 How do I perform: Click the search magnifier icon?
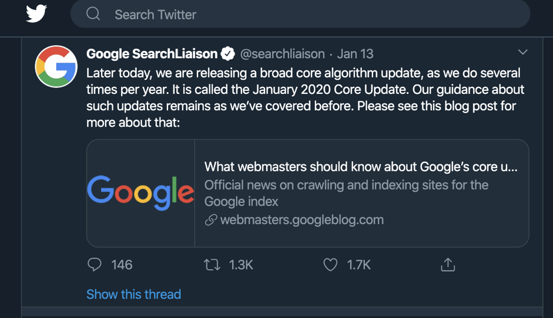click(93, 13)
